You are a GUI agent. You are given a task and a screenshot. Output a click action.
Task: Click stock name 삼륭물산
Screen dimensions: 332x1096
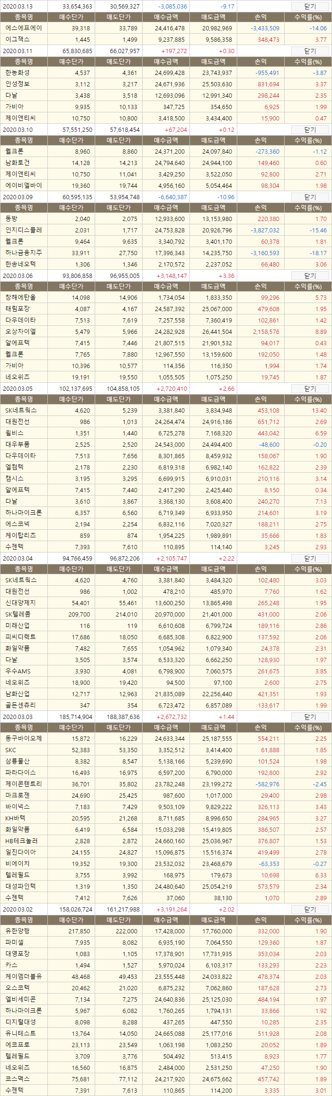(18, 761)
